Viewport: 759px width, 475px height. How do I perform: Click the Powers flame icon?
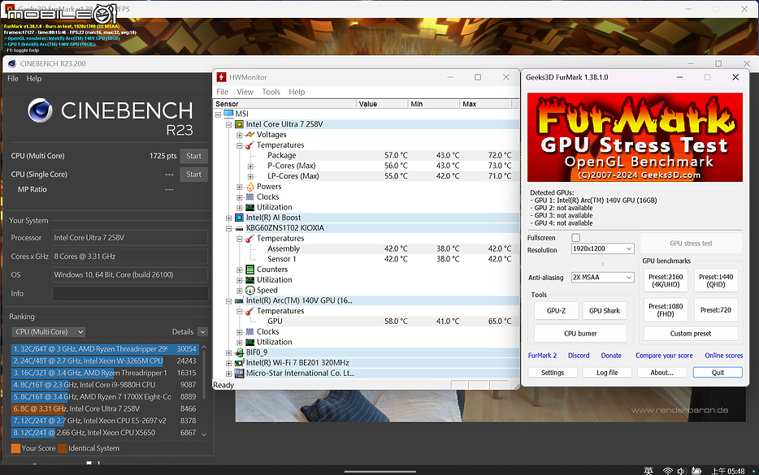coord(249,187)
